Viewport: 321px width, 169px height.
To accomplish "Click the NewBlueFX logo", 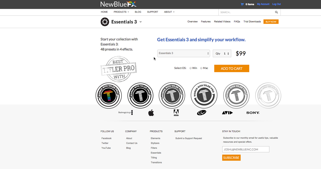I will tap(118, 4).
